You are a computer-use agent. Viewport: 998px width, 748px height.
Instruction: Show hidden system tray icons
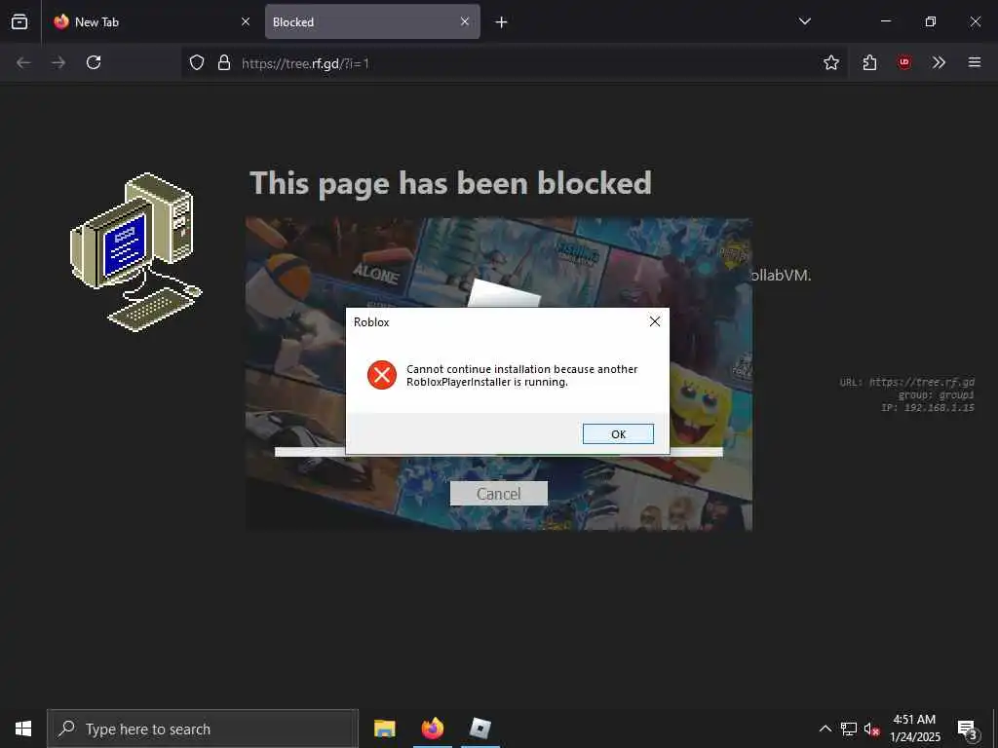pyautogui.click(x=825, y=729)
